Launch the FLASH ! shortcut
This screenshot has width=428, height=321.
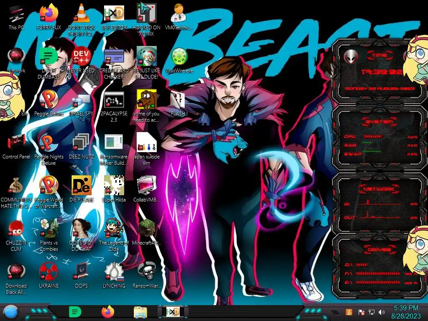click(x=179, y=103)
